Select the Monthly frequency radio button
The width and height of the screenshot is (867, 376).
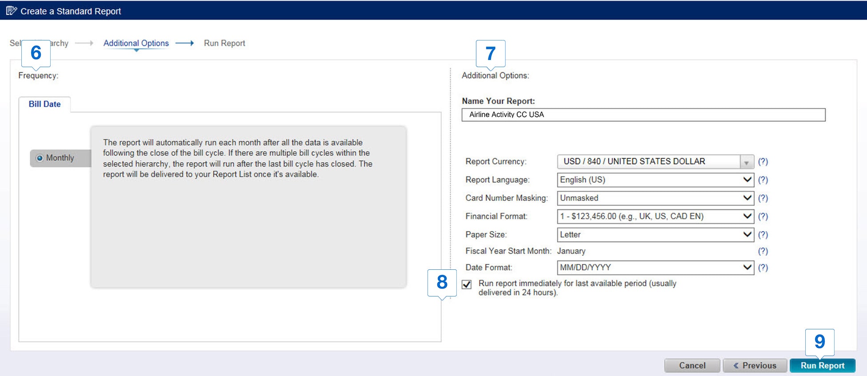click(40, 158)
